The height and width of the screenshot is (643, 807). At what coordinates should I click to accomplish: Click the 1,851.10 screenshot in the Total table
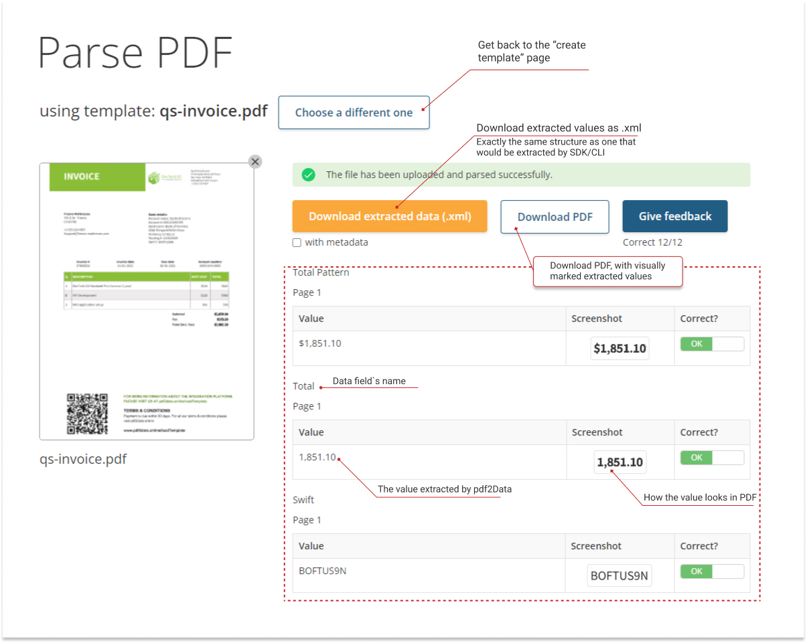(619, 462)
